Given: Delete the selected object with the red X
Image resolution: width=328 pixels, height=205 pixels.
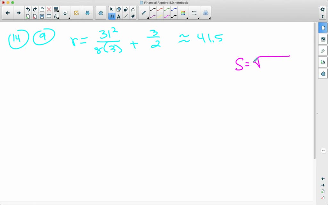Looking at the screenshot, I should click(49, 9).
